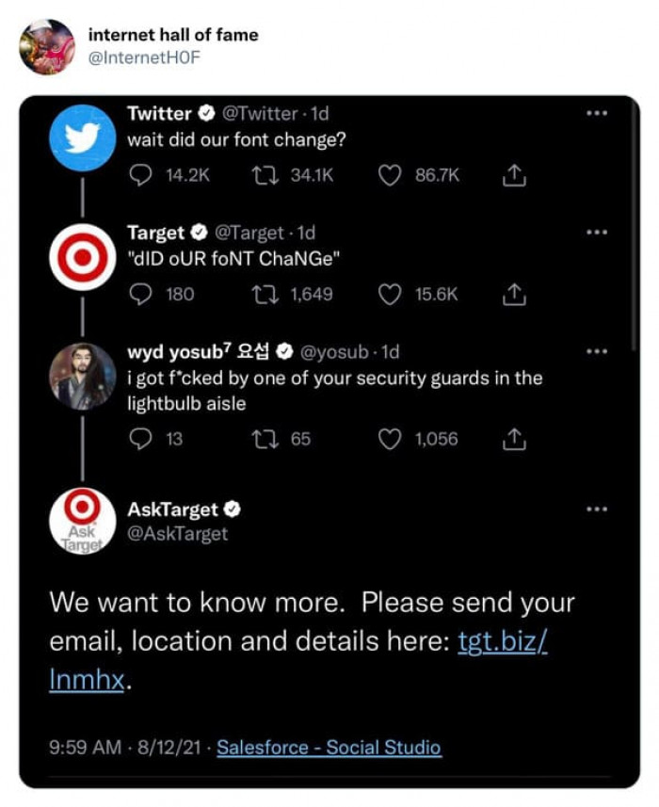Click the @InternetHOF username
Screen dimensions: 659x807
pos(143,56)
